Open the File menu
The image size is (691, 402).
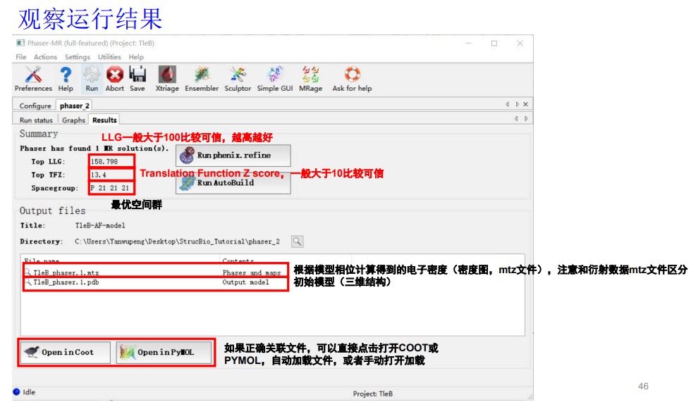[x=20, y=57]
